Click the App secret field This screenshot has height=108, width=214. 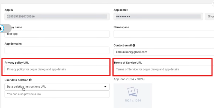tap(158, 17)
